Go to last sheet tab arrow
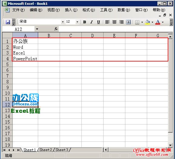 (18, 150)
